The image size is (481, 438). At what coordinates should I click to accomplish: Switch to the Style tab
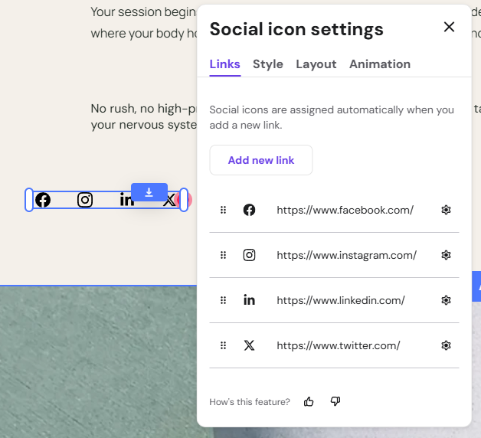point(268,64)
